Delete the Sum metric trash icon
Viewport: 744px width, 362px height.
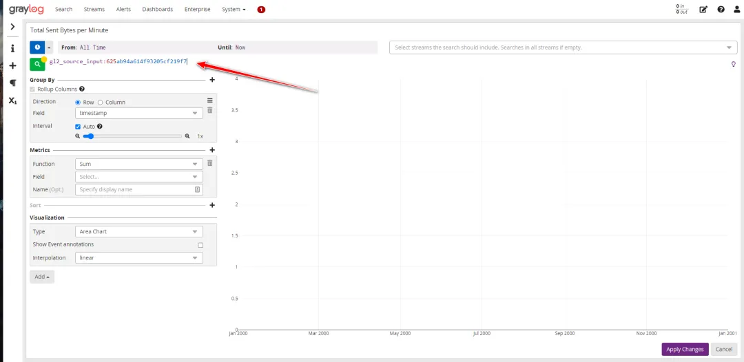pyautogui.click(x=209, y=163)
